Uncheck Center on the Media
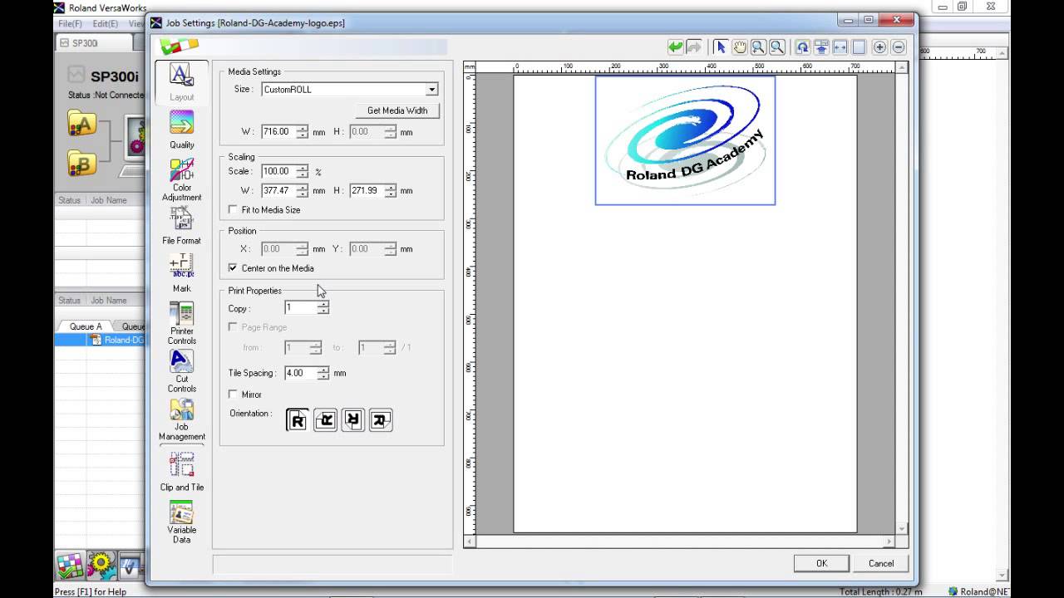Image resolution: width=1064 pixels, height=598 pixels. click(x=233, y=268)
